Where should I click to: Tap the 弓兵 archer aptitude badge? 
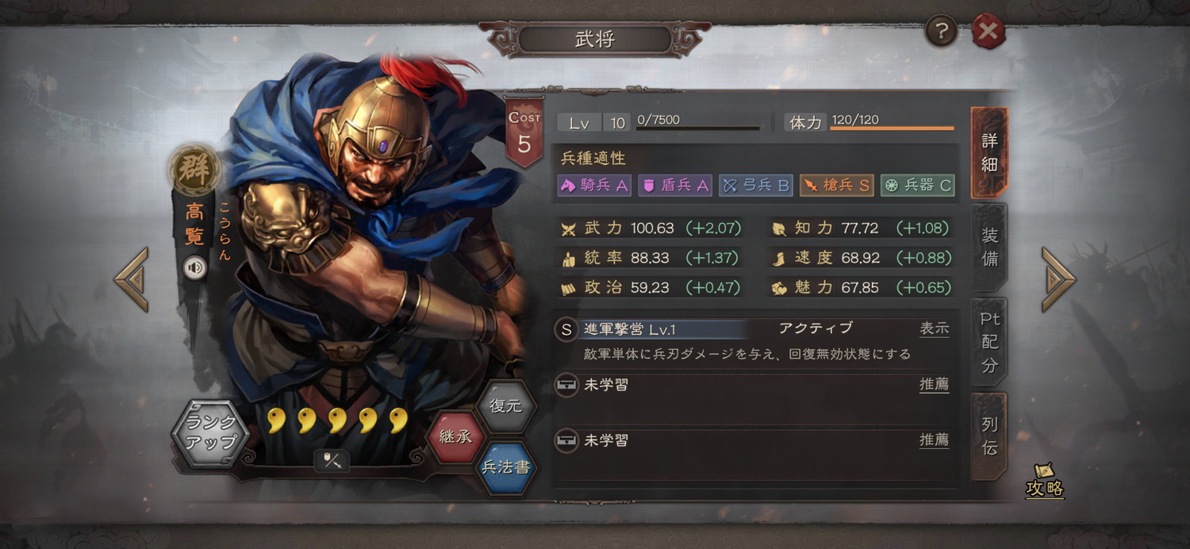click(755, 186)
